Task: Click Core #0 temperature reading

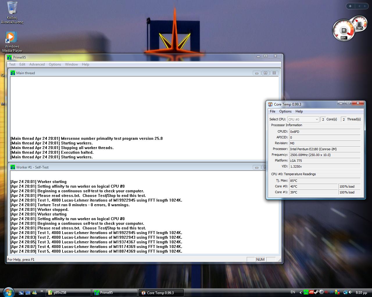Action: (x=314, y=186)
